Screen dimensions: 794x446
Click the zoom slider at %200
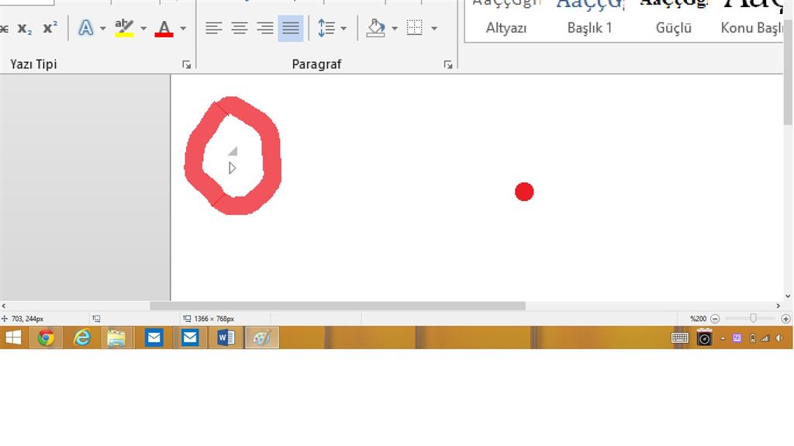754,318
